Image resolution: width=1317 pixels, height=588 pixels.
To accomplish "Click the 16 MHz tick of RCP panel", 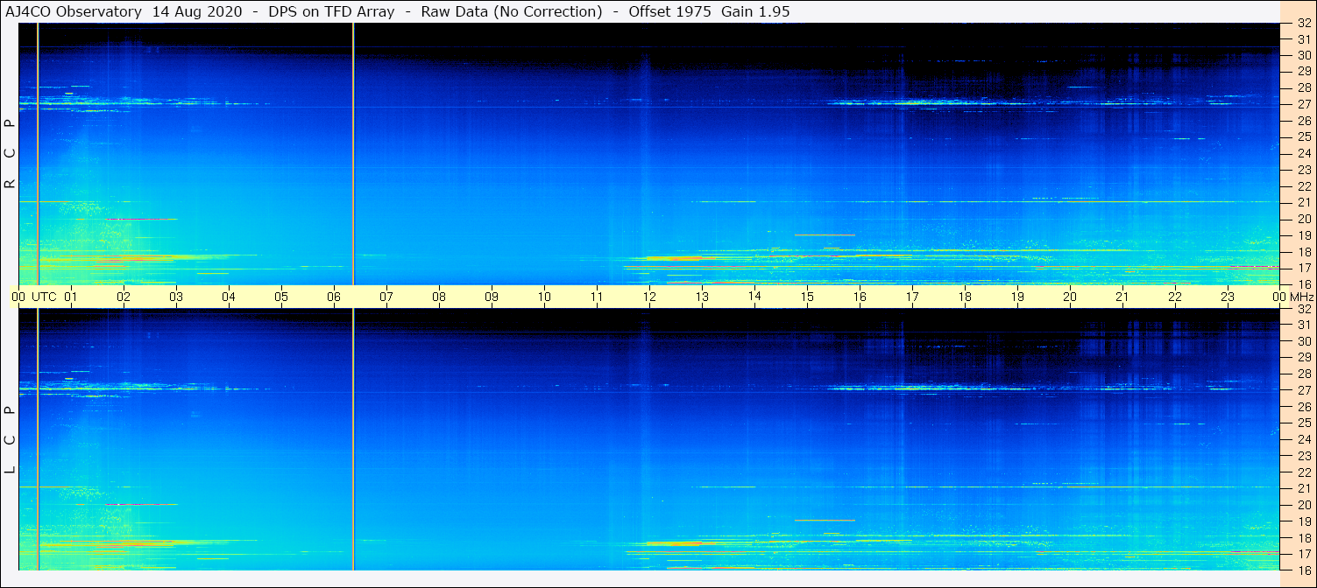I will click(1303, 284).
